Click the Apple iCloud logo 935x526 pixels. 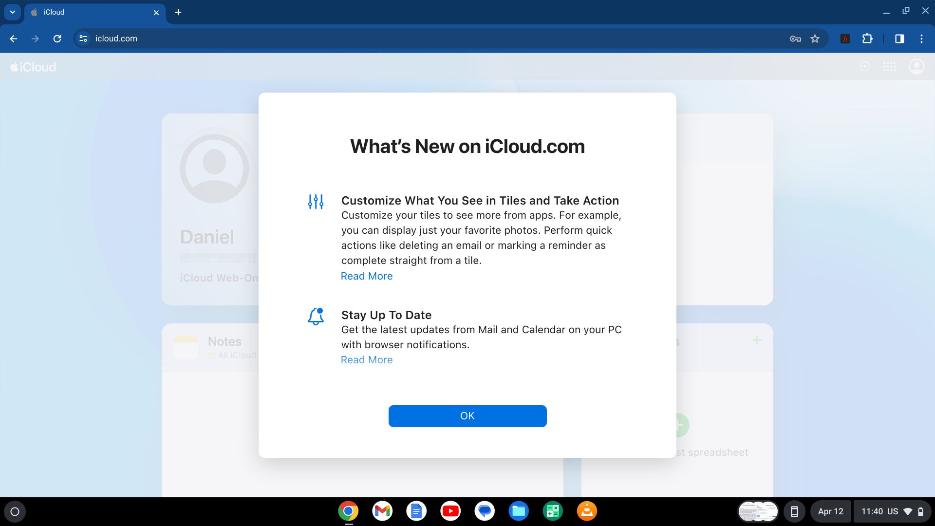coord(32,67)
